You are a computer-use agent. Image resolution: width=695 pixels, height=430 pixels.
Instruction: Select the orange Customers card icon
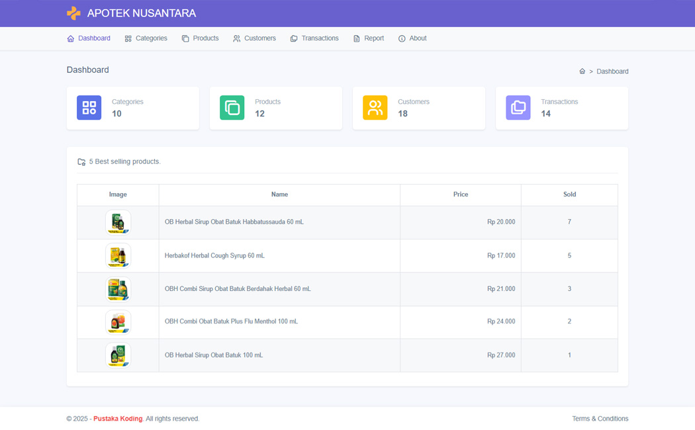click(x=375, y=107)
